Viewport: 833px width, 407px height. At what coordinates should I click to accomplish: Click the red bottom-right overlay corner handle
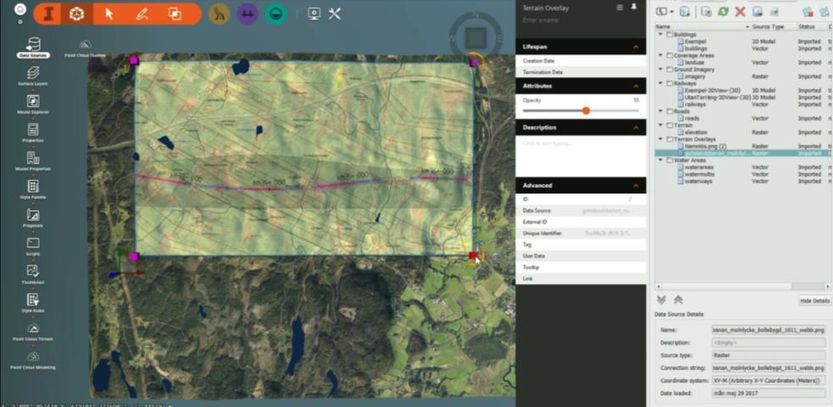[474, 255]
